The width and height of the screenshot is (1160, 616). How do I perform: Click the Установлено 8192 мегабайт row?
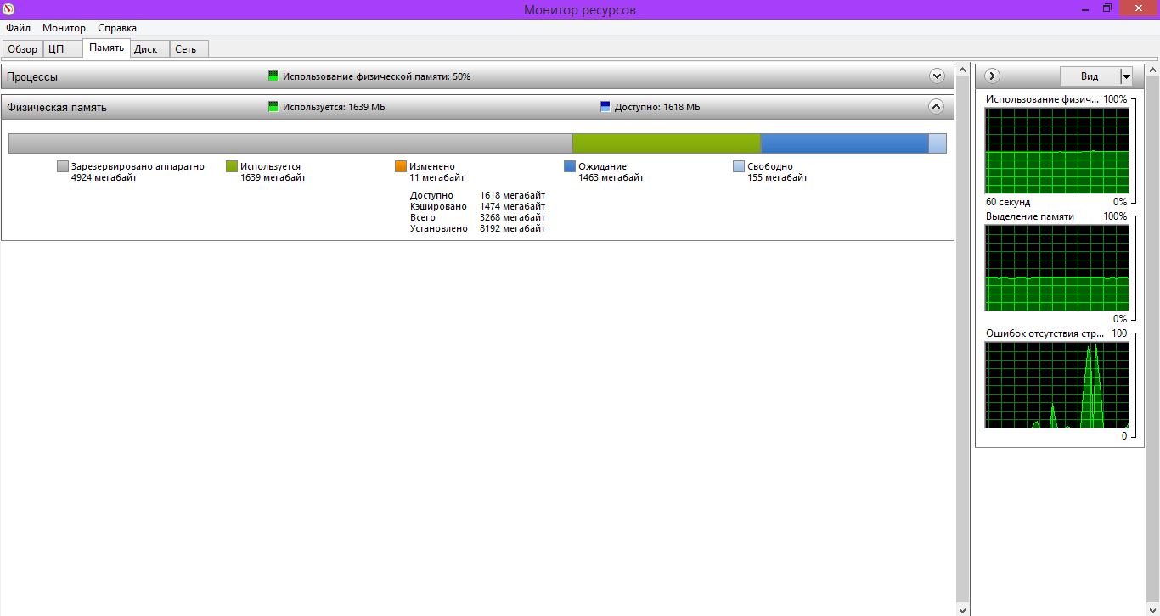coord(477,228)
